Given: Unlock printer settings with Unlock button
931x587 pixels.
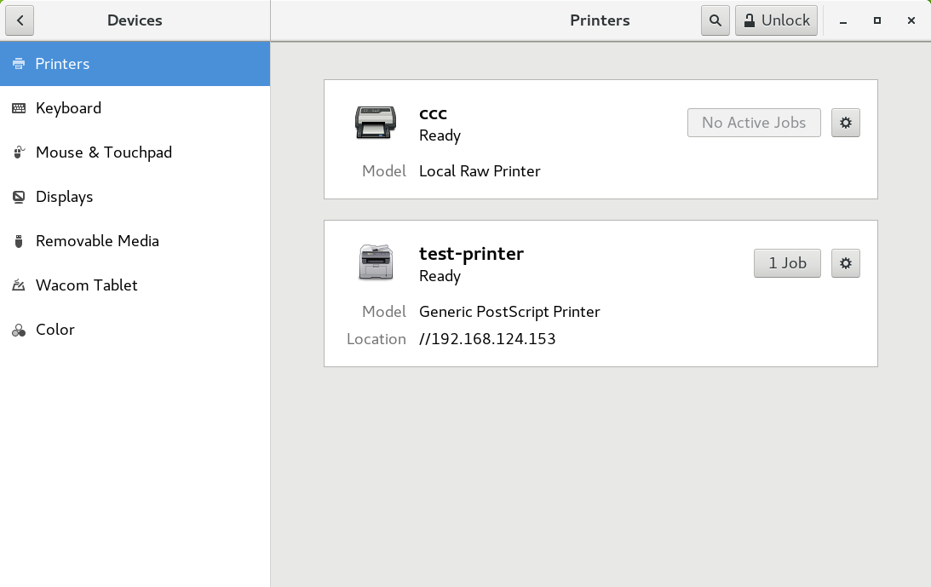Looking at the screenshot, I should point(776,20).
